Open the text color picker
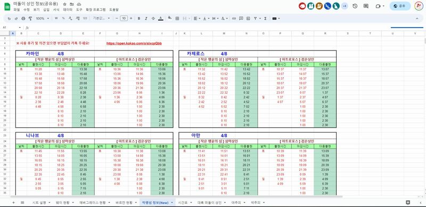Viewport: 426px width, 207px height. coord(161,19)
